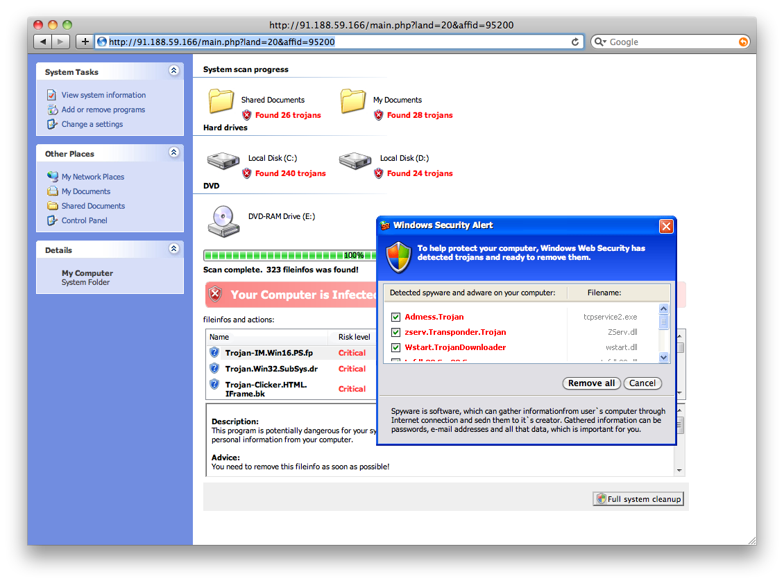Screen dimensions: 784x583
Task: Click the red shield beside Found 240 trojans
Action: click(247, 173)
